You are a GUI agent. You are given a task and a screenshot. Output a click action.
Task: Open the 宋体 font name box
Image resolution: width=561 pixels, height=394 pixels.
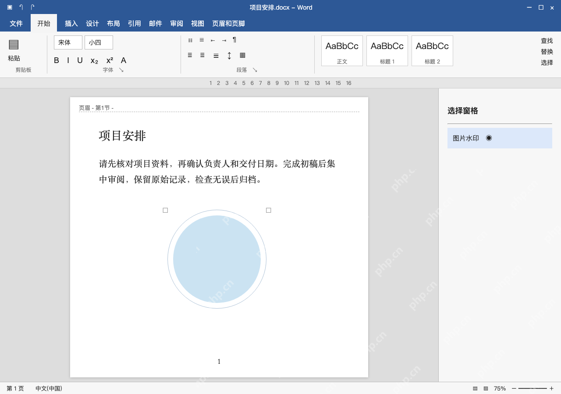tap(68, 42)
